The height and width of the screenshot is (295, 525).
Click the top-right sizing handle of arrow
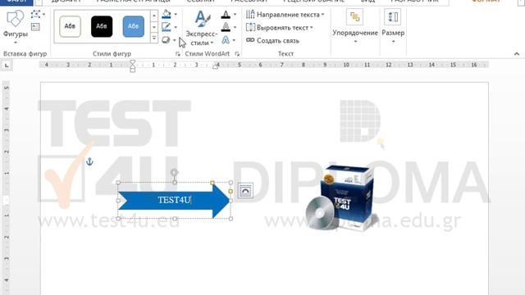231,183
